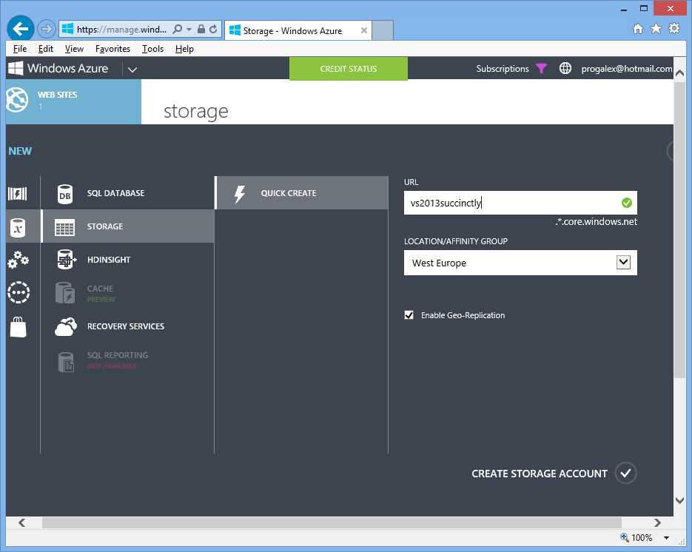The image size is (692, 552).
Task: Expand the Windows Azure menu chevron
Action: [x=132, y=68]
